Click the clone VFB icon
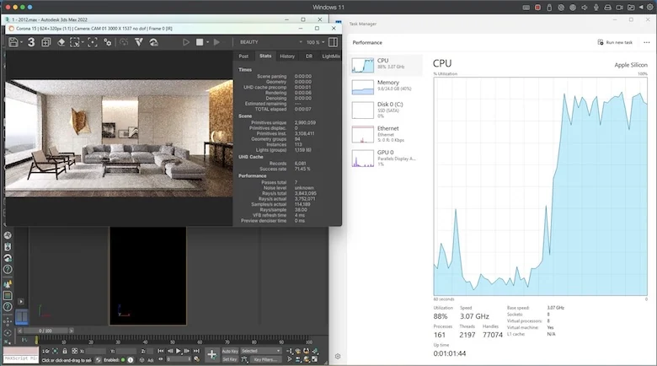Viewport: 657px width, 366px height. [45, 42]
